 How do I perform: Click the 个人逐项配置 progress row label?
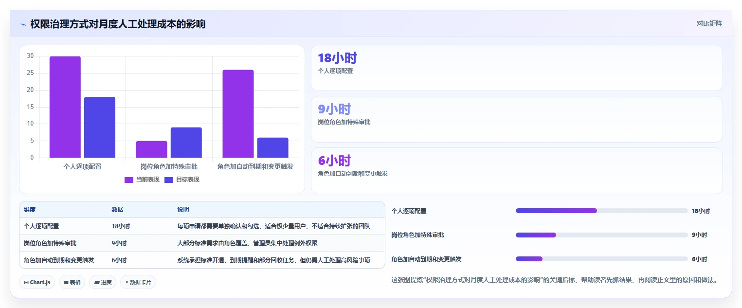[409, 211]
